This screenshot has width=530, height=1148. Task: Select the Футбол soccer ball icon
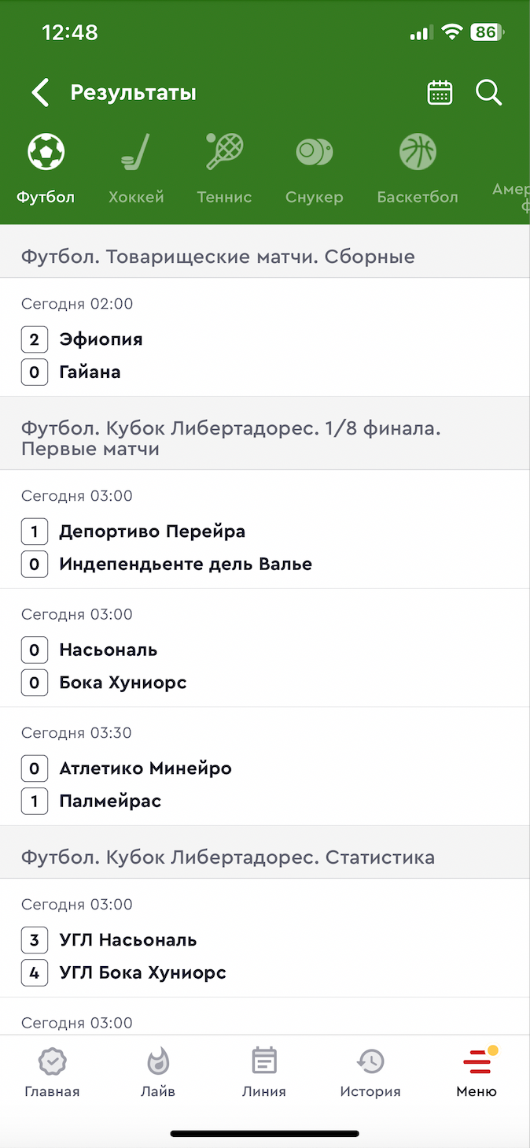click(x=46, y=153)
